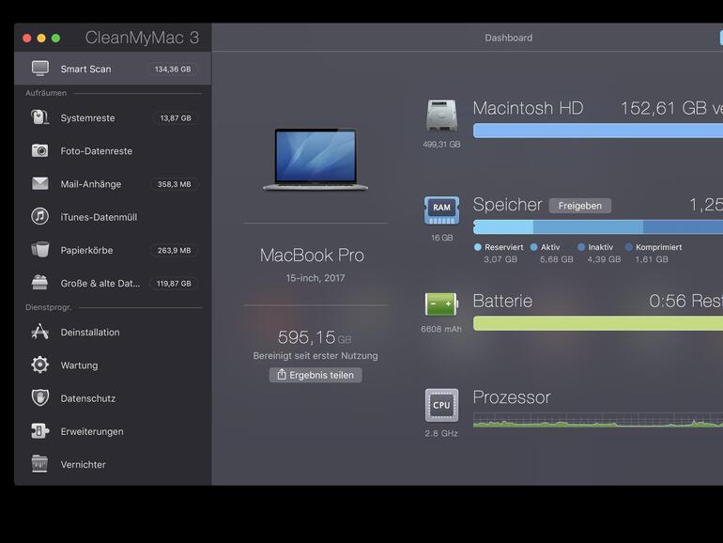Viewport: 723px width, 543px height.
Task: Click the green zoom window button
Action: (55, 39)
